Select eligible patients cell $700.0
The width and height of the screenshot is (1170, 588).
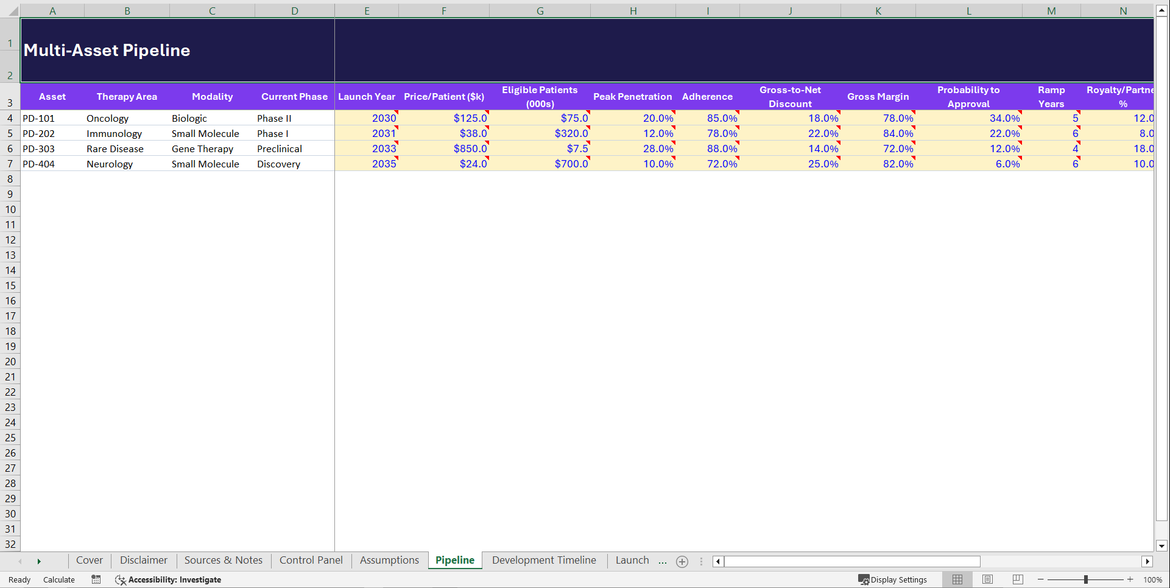click(x=540, y=164)
